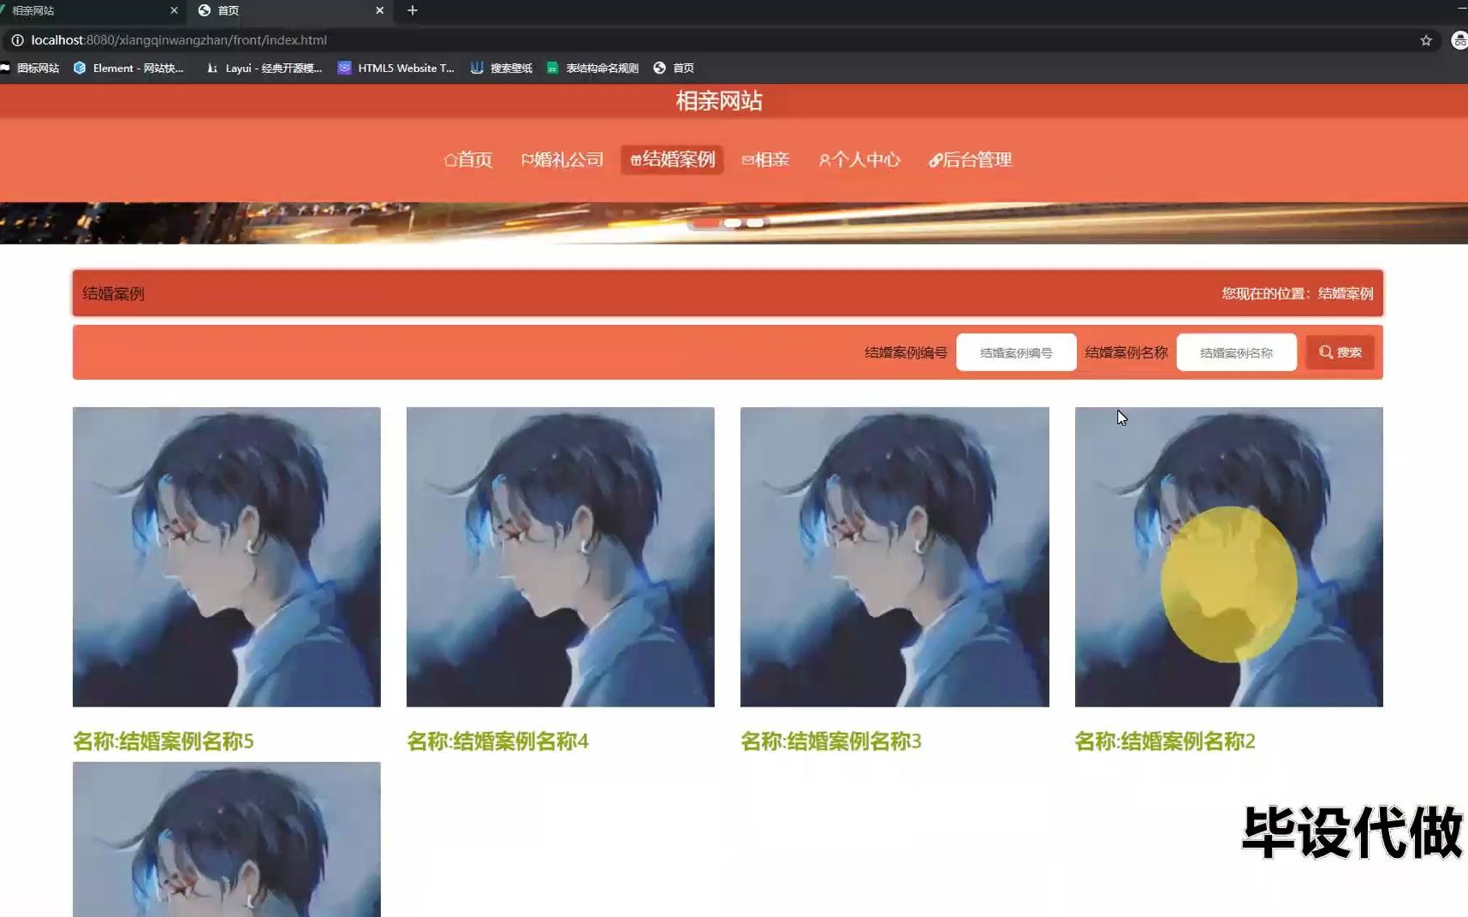Open the incognito profile icon
The width and height of the screenshot is (1468, 917).
tap(1459, 40)
